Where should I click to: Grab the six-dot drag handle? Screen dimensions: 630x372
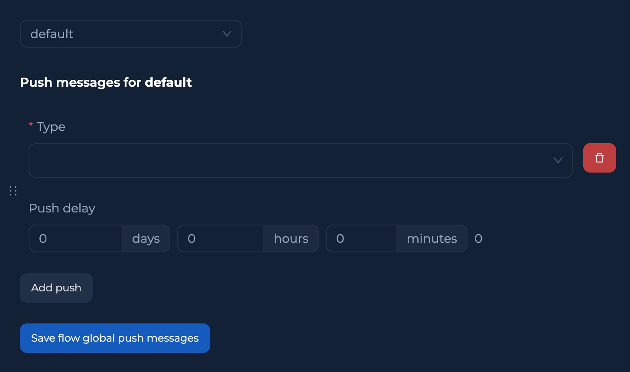pyautogui.click(x=13, y=191)
